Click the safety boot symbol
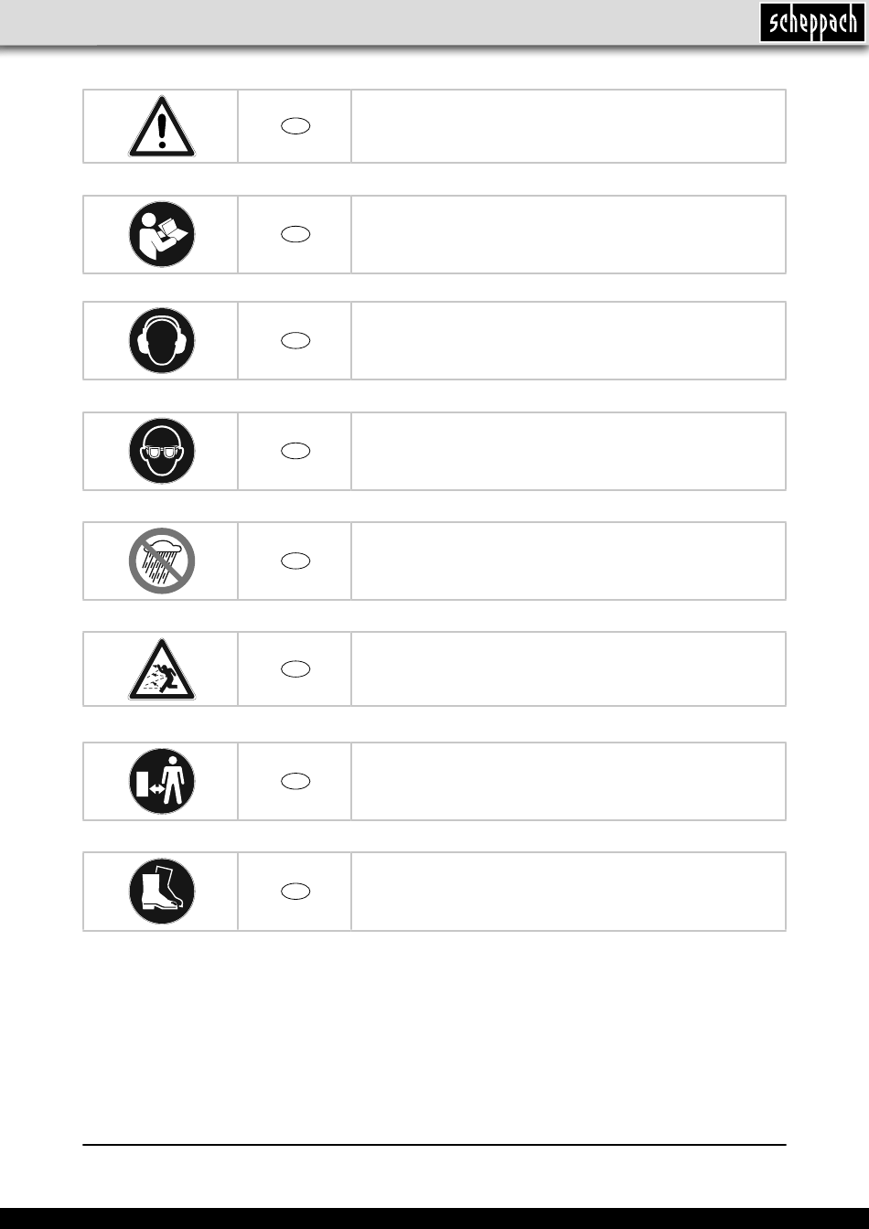This screenshot has width=869, height=1229. coord(162,892)
